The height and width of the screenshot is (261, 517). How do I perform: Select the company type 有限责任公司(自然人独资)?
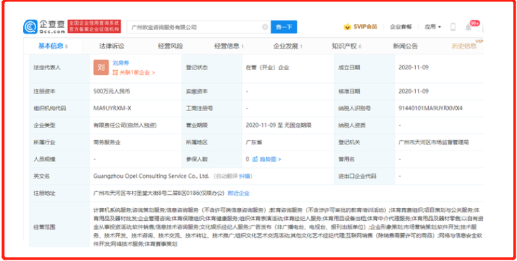(125, 125)
